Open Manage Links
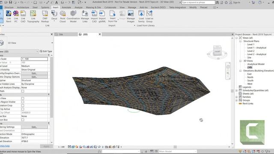274x154 pixels. 85,16
